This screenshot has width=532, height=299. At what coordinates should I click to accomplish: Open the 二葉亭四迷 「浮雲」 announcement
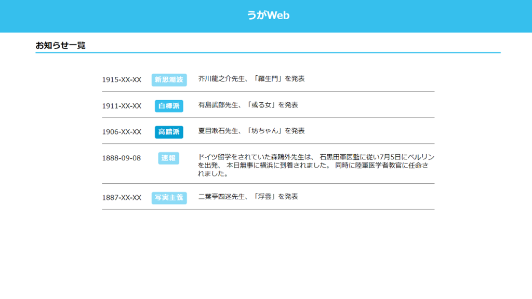coord(248,197)
